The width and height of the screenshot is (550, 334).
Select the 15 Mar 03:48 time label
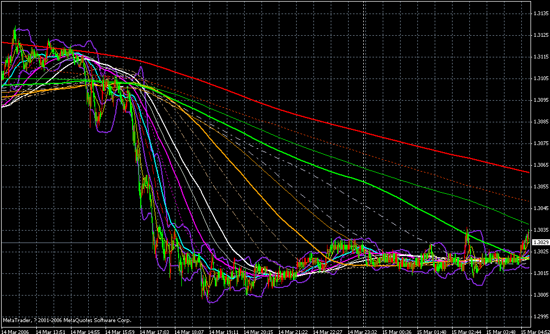click(x=500, y=331)
